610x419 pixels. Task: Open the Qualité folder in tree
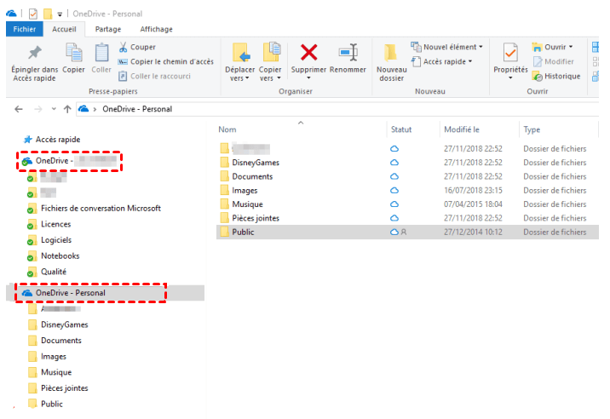pyautogui.click(x=54, y=272)
